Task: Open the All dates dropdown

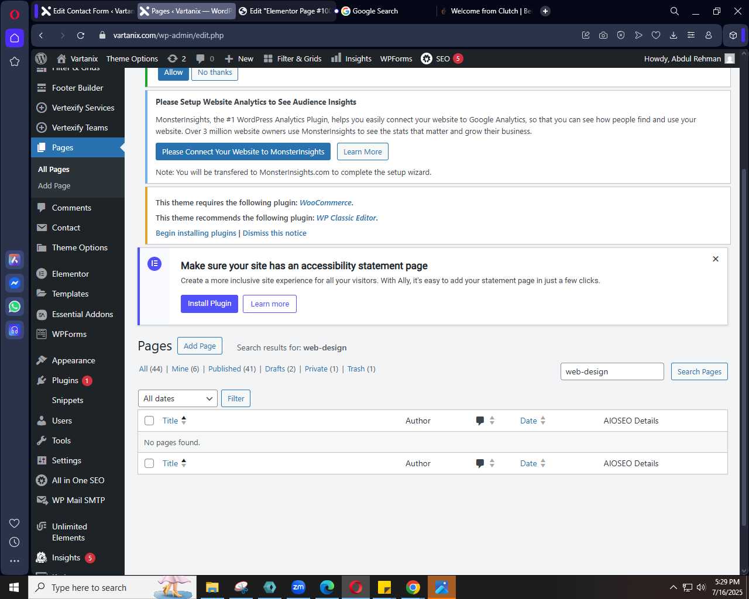Action: 178,398
